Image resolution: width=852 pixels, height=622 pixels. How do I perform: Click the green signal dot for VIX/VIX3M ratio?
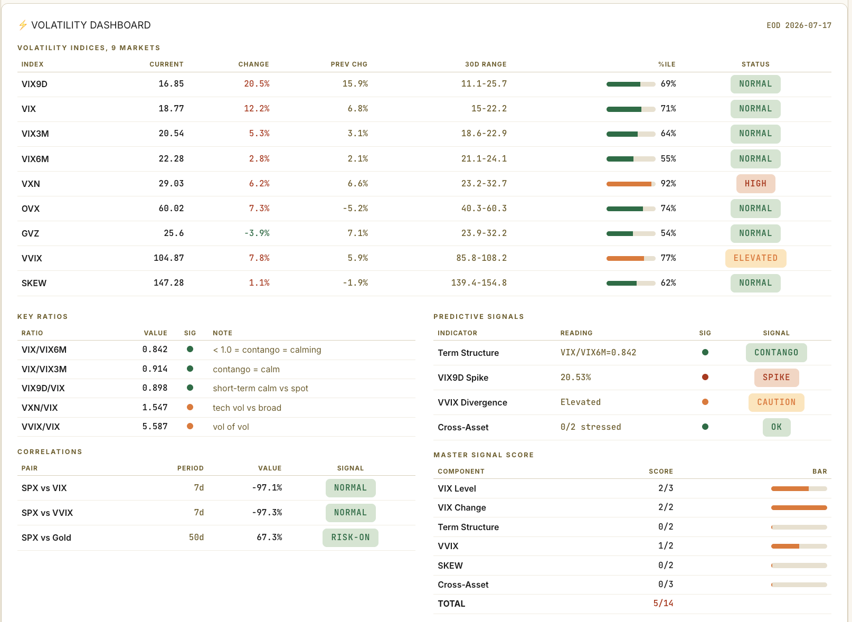click(x=190, y=369)
